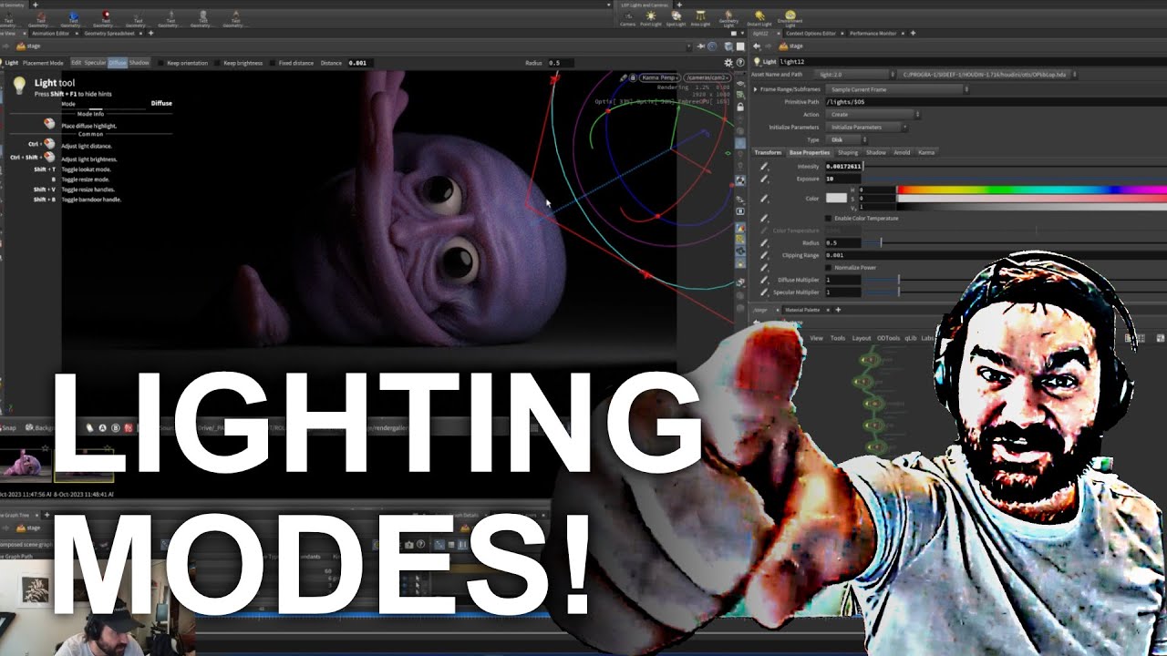Click the stage icon in scene view path

pyautogui.click(x=22, y=46)
